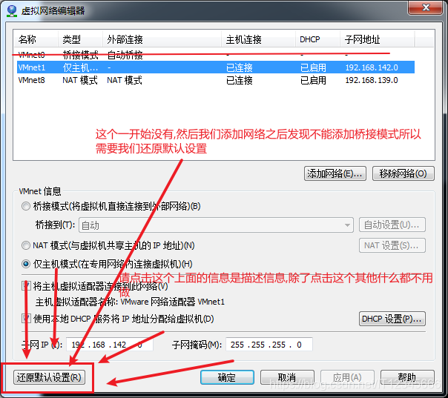The width and height of the screenshot is (448, 398).
Task: Click NAT 模式 external connection cell in VMnet8 row
Action: tap(125, 80)
